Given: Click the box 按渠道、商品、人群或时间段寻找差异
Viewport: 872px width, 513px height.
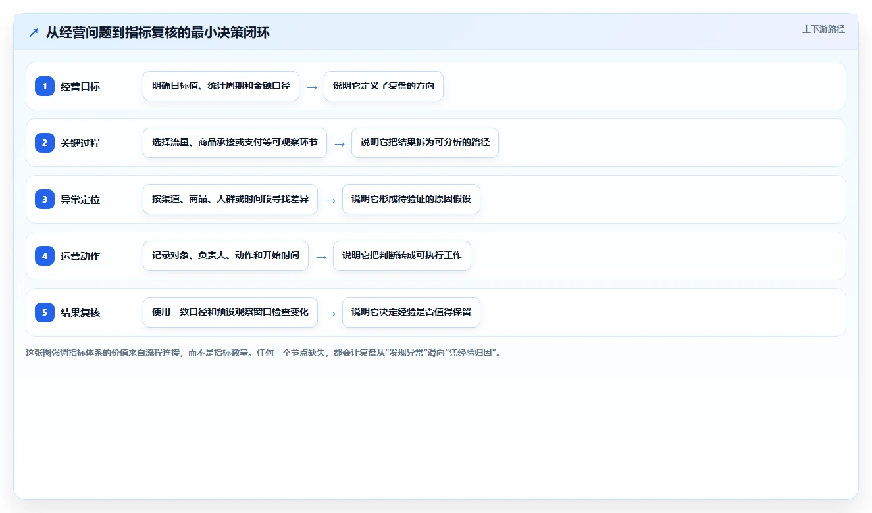Looking at the screenshot, I should tap(230, 199).
